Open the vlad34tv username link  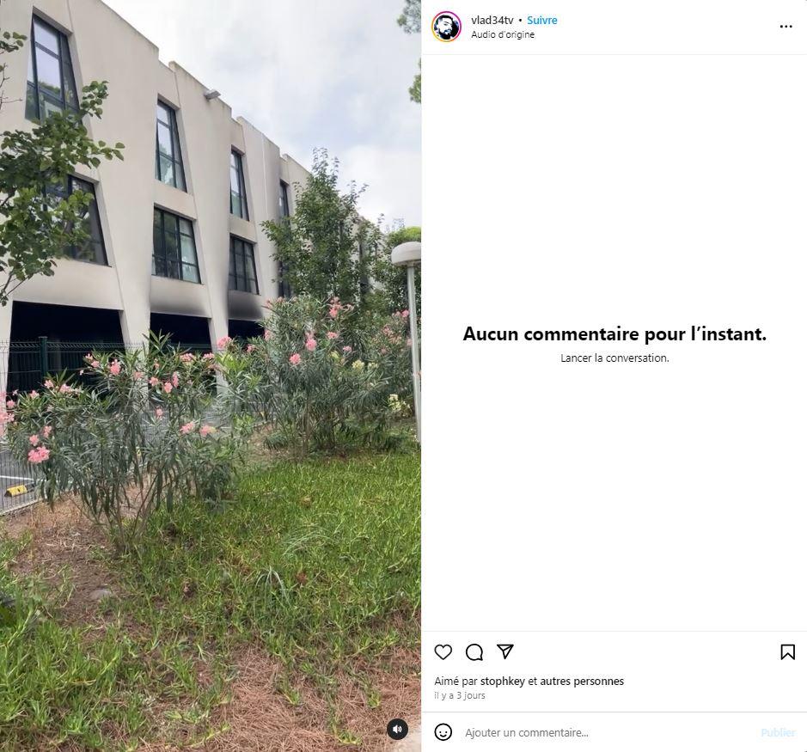[492, 20]
